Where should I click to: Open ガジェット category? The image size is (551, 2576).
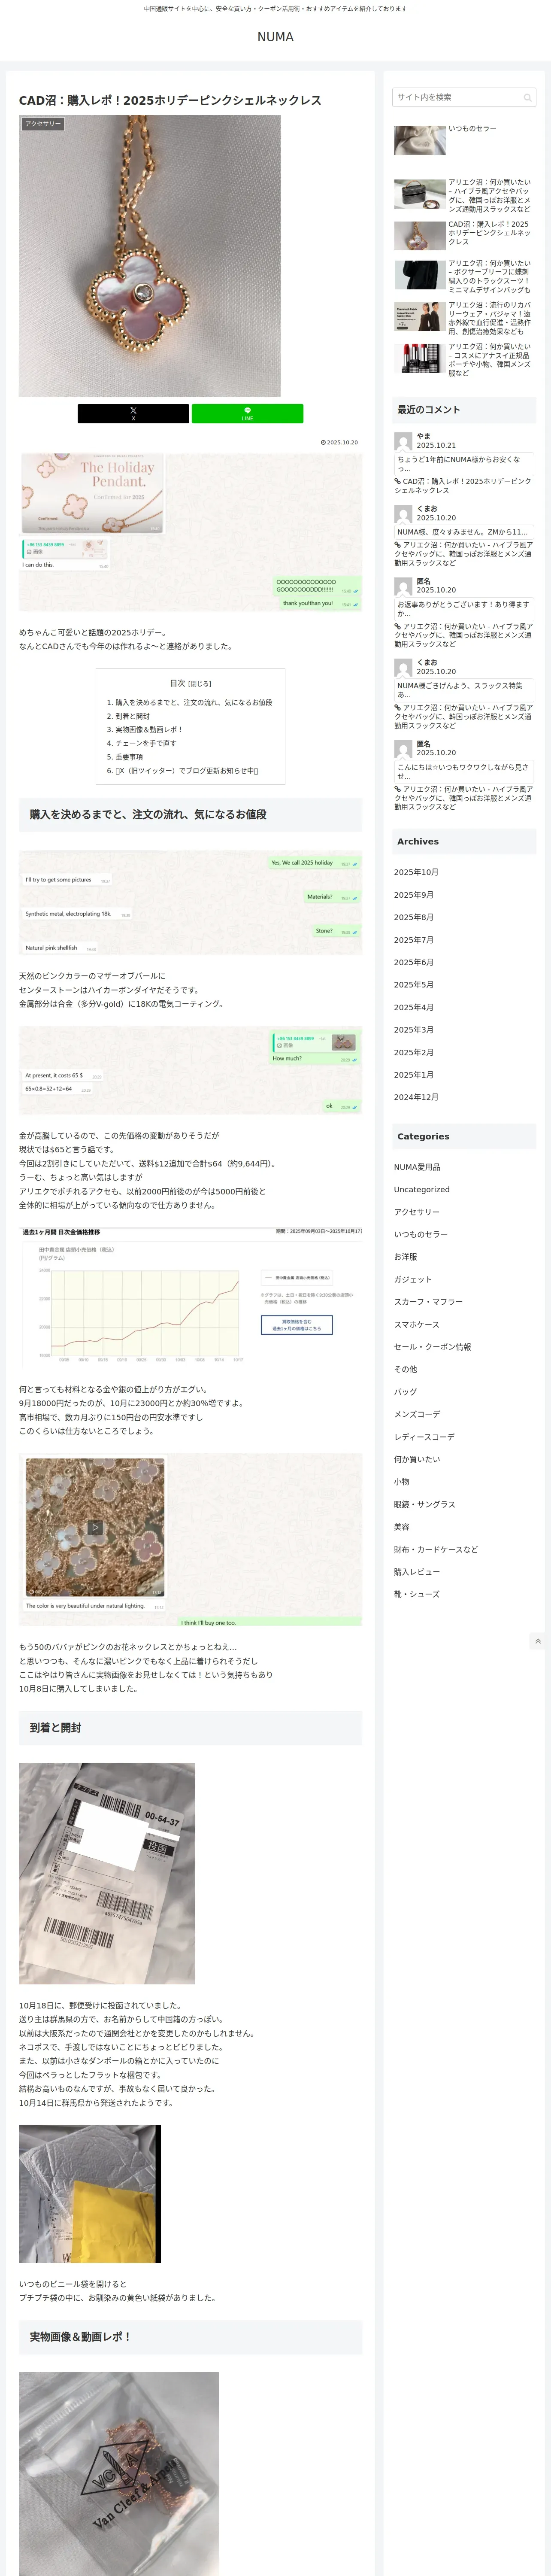point(413,1279)
